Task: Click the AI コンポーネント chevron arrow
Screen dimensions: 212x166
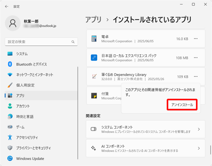Action: 199,148
